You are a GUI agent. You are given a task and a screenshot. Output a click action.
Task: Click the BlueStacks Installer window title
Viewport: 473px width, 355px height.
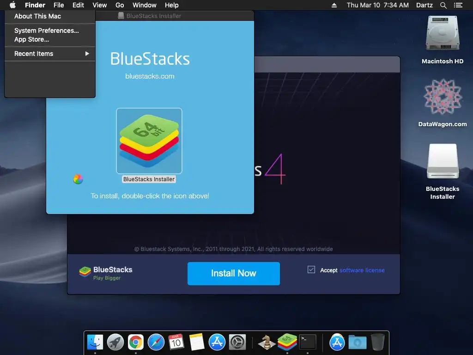[x=154, y=16]
